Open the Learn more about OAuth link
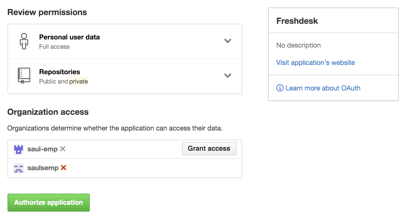The height and width of the screenshot is (218, 405). pos(323,88)
